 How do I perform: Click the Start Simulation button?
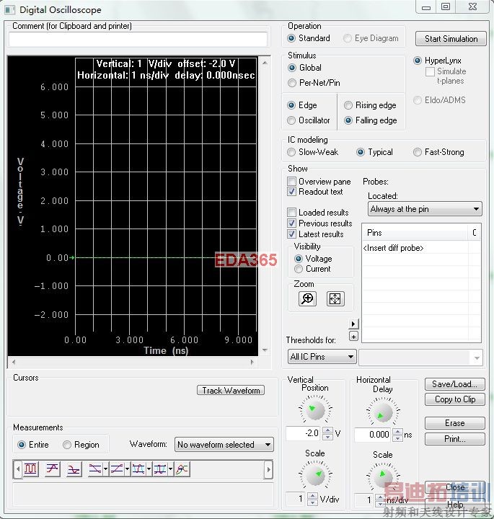[451, 39]
